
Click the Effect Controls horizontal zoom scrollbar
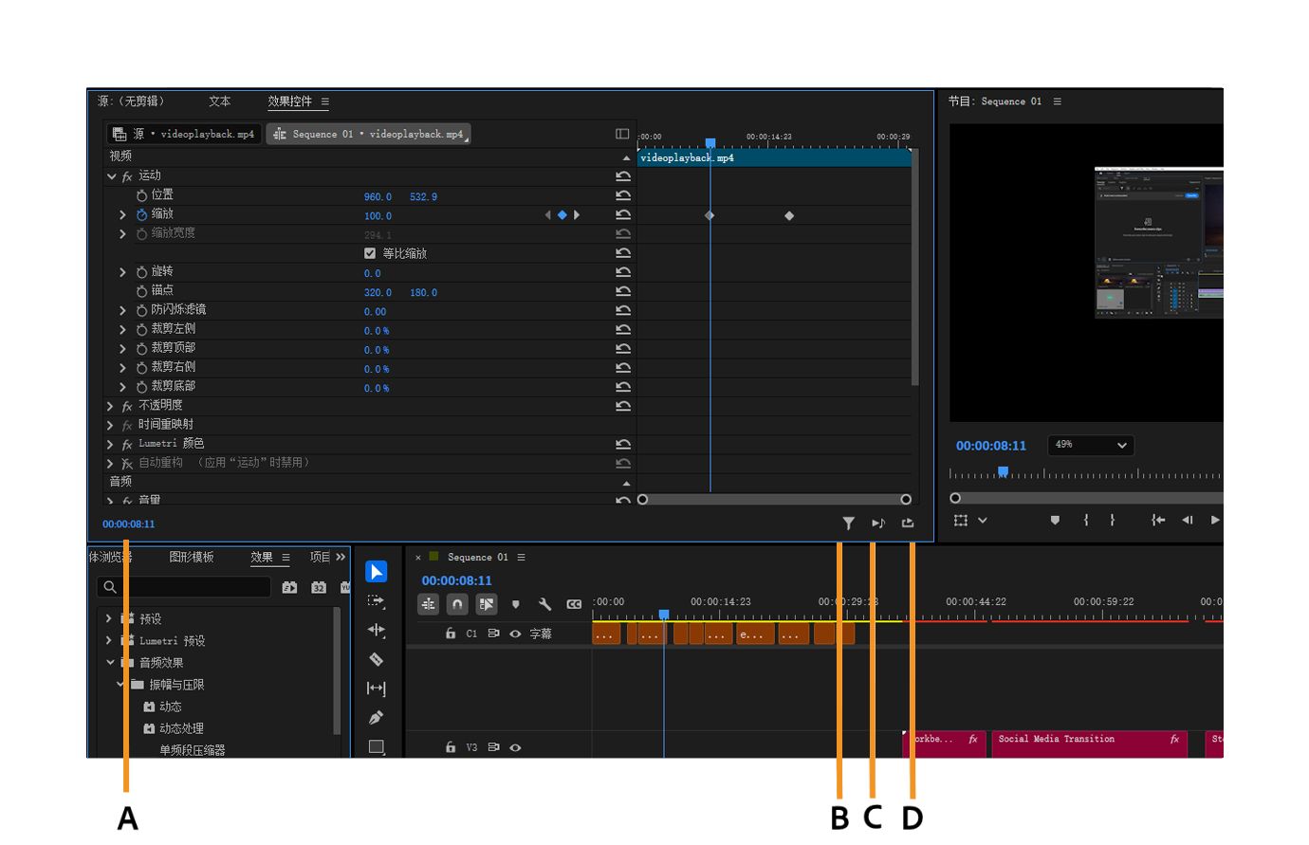tap(774, 499)
